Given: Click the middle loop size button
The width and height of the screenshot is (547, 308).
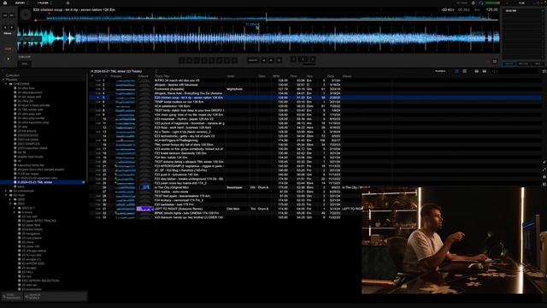Looking at the screenshot, I should click(x=303, y=59).
